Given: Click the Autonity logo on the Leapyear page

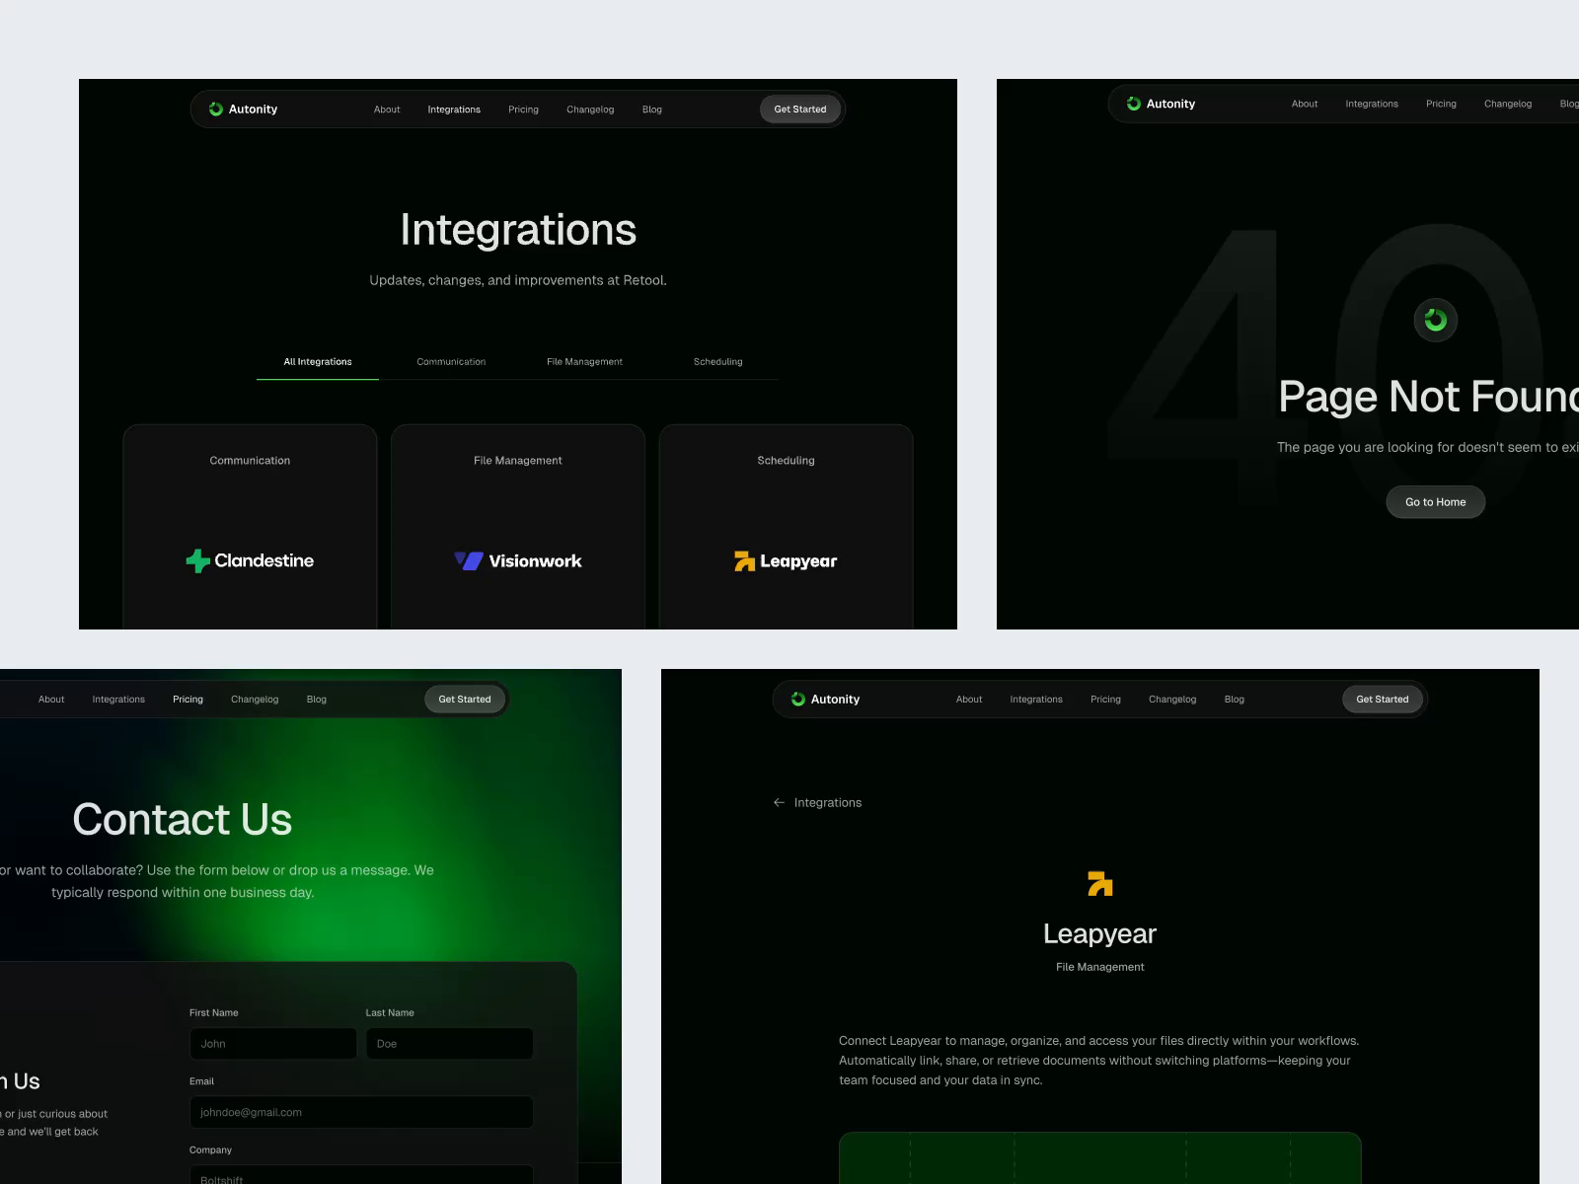Looking at the screenshot, I should (x=797, y=699).
